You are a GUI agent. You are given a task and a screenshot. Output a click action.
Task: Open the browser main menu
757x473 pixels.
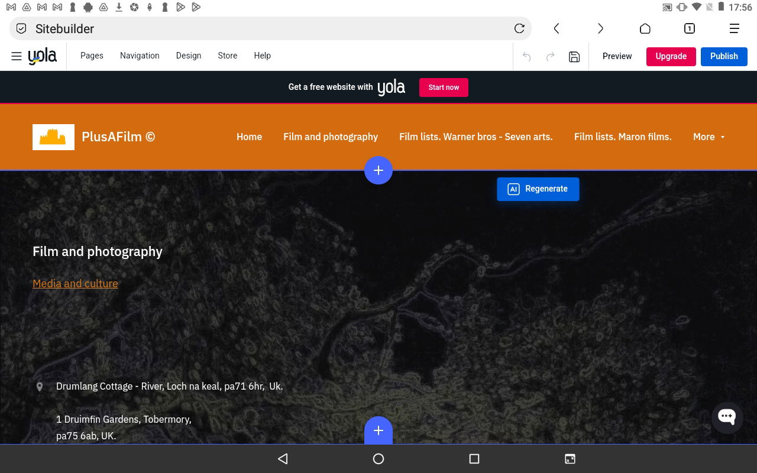tap(734, 28)
